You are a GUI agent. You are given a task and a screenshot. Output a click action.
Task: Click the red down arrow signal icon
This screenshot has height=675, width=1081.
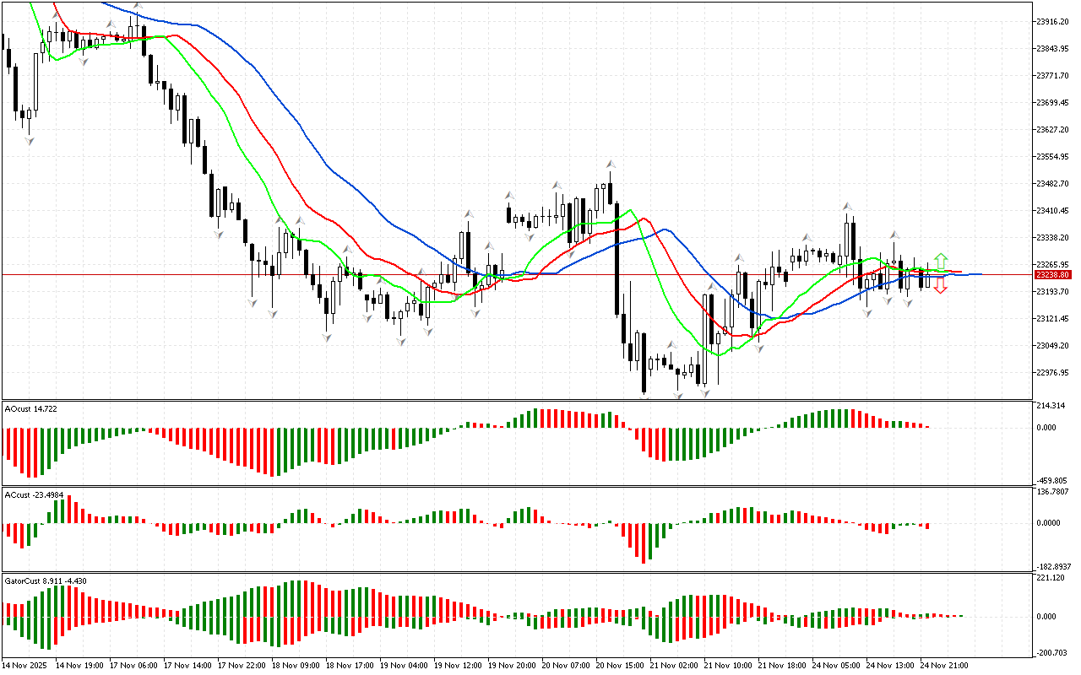pos(940,287)
